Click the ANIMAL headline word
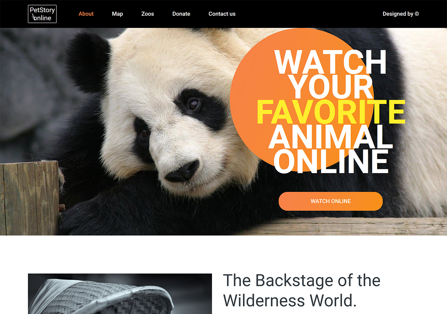Screen dimensions: 447x314 (330, 137)
